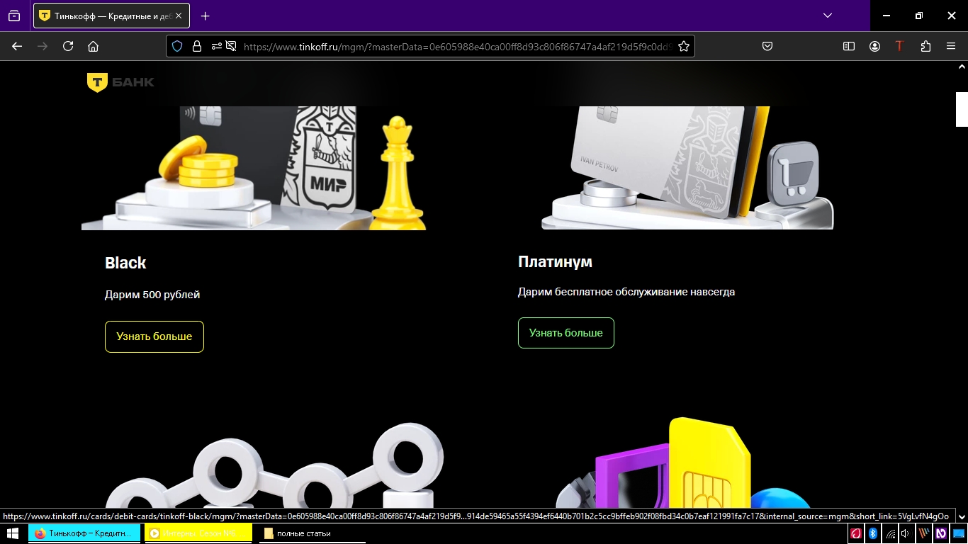Go forward with the forward arrow

(x=43, y=46)
